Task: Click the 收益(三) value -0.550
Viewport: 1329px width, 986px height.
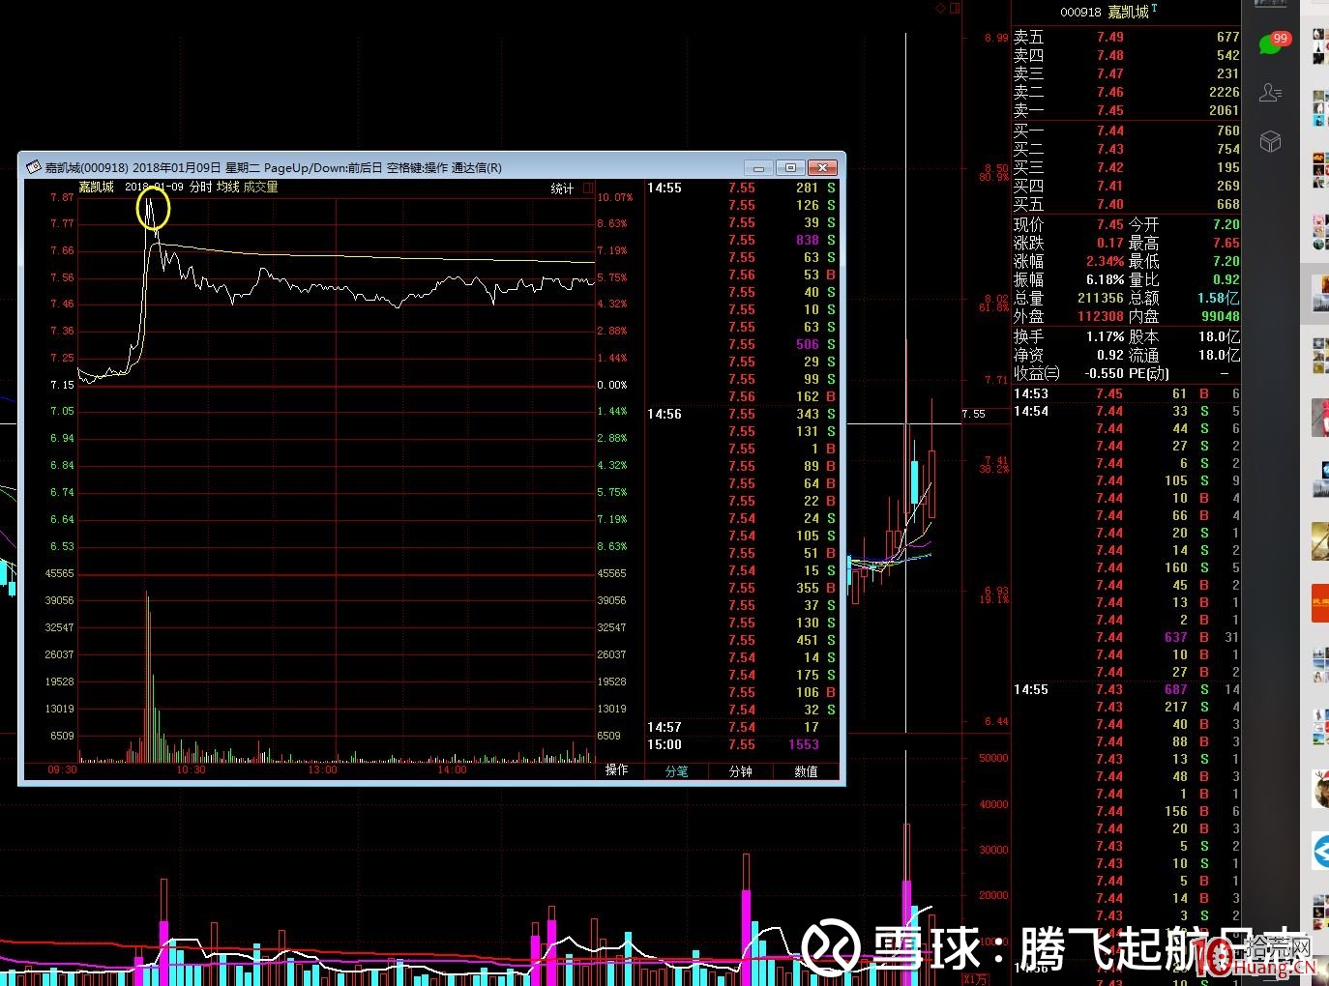Action: coord(1105,373)
